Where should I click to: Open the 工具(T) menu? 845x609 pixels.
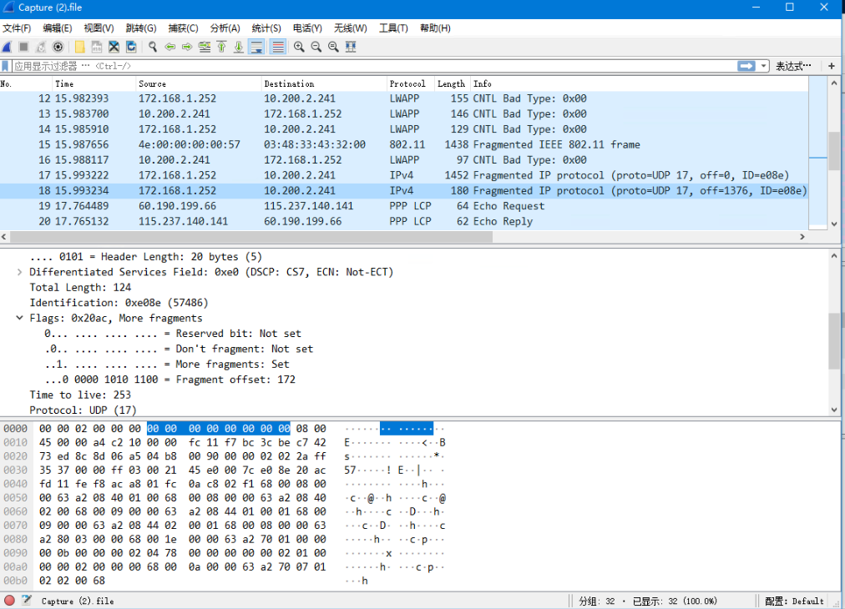point(393,28)
